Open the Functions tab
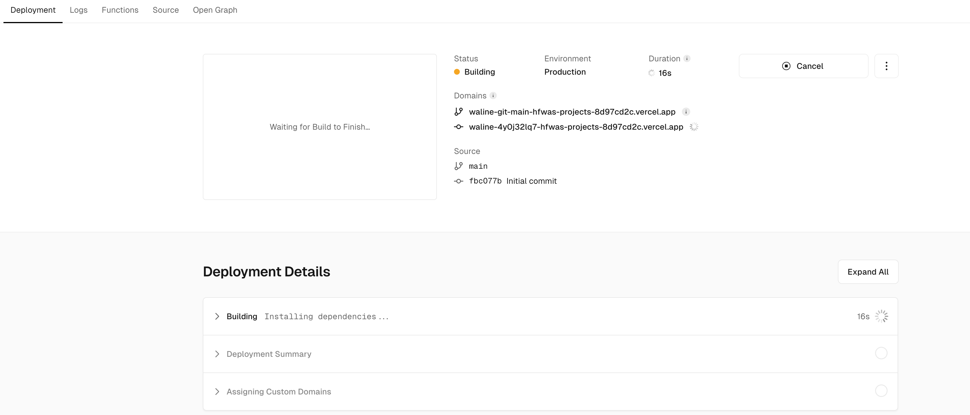 (120, 10)
